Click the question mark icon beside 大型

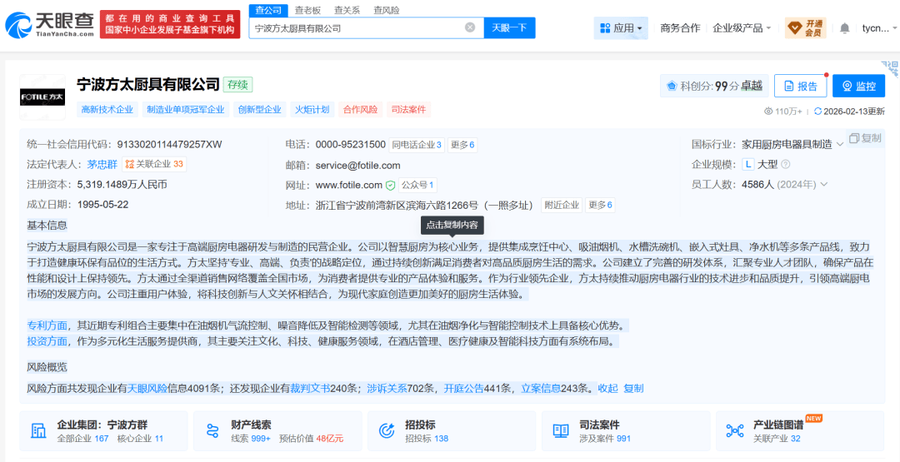click(x=785, y=165)
